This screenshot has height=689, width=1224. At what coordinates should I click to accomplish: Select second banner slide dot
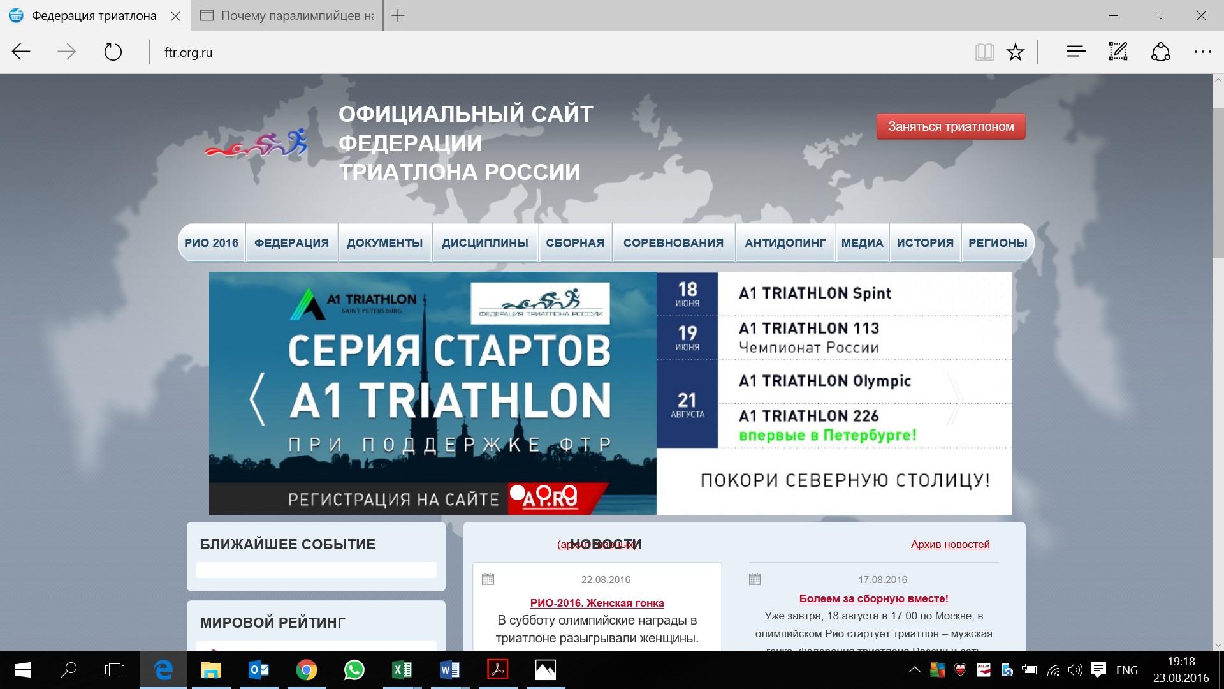click(544, 493)
